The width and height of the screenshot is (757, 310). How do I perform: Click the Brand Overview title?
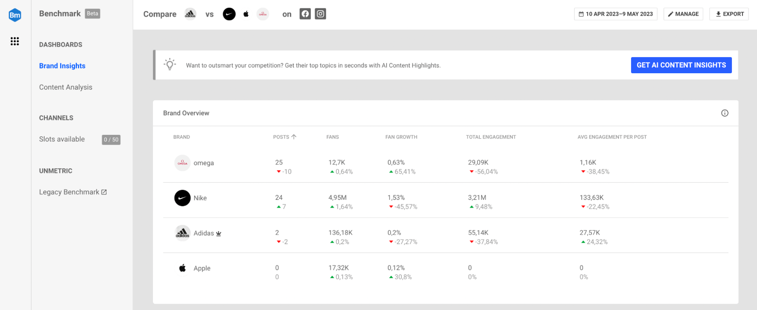point(186,113)
